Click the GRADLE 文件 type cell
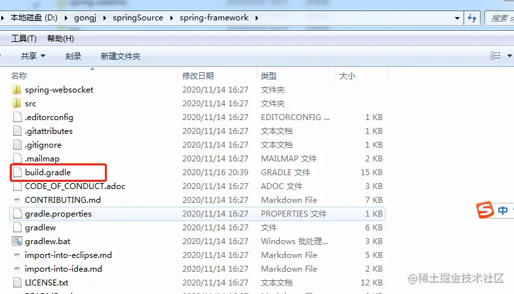This screenshot has height=294, width=514. click(x=286, y=172)
